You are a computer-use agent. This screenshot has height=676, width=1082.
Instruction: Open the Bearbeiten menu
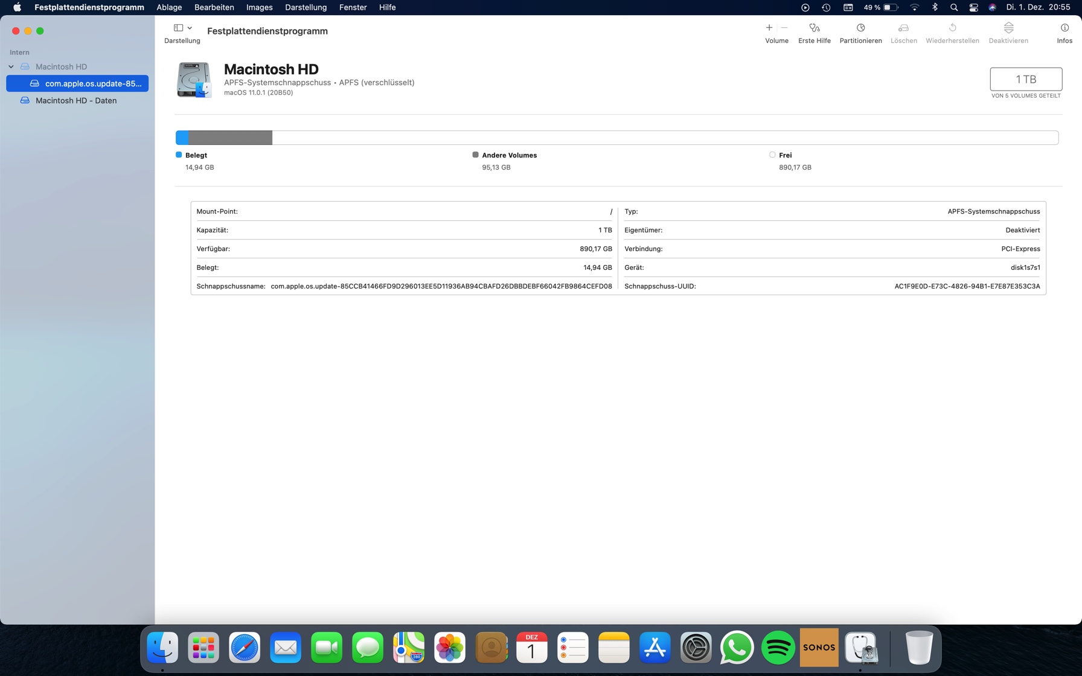(214, 7)
